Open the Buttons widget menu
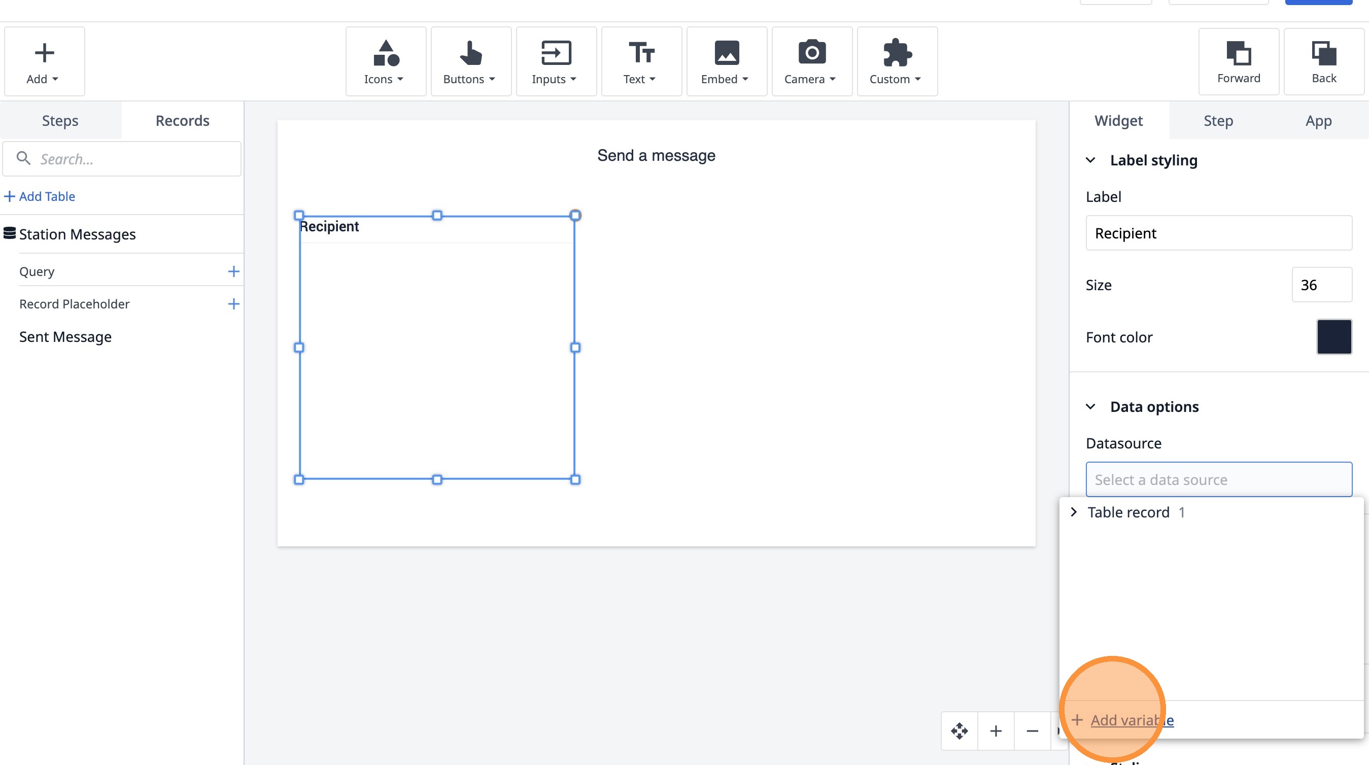1369x765 pixels. pyautogui.click(x=470, y=61)
